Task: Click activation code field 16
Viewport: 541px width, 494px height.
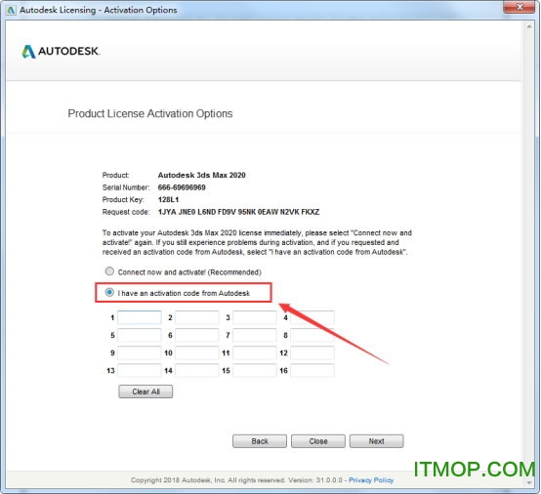Action: [312, 371]
